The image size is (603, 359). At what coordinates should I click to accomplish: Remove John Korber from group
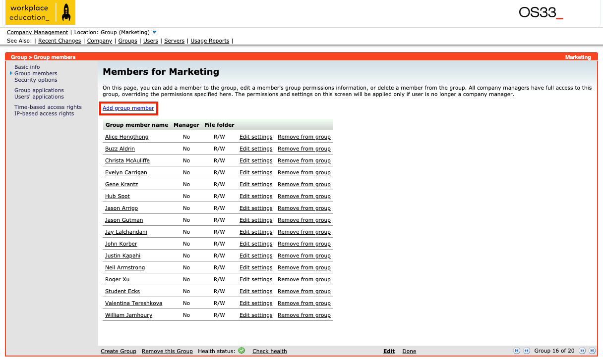pos(304,244)
